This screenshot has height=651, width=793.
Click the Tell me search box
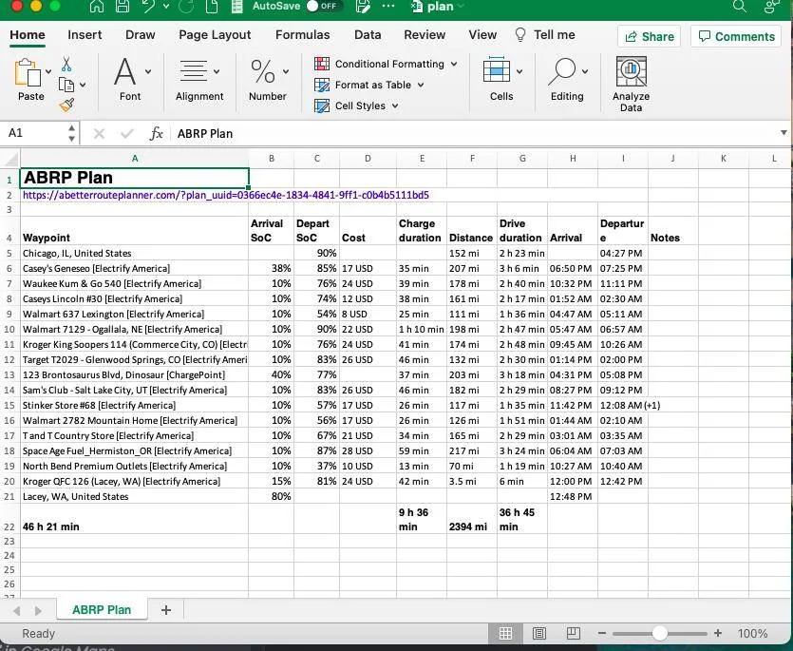coord(545,35)
